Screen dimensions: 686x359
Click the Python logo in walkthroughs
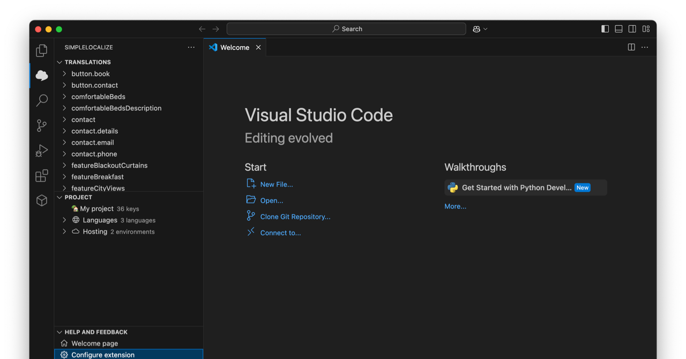pos(453,188)
